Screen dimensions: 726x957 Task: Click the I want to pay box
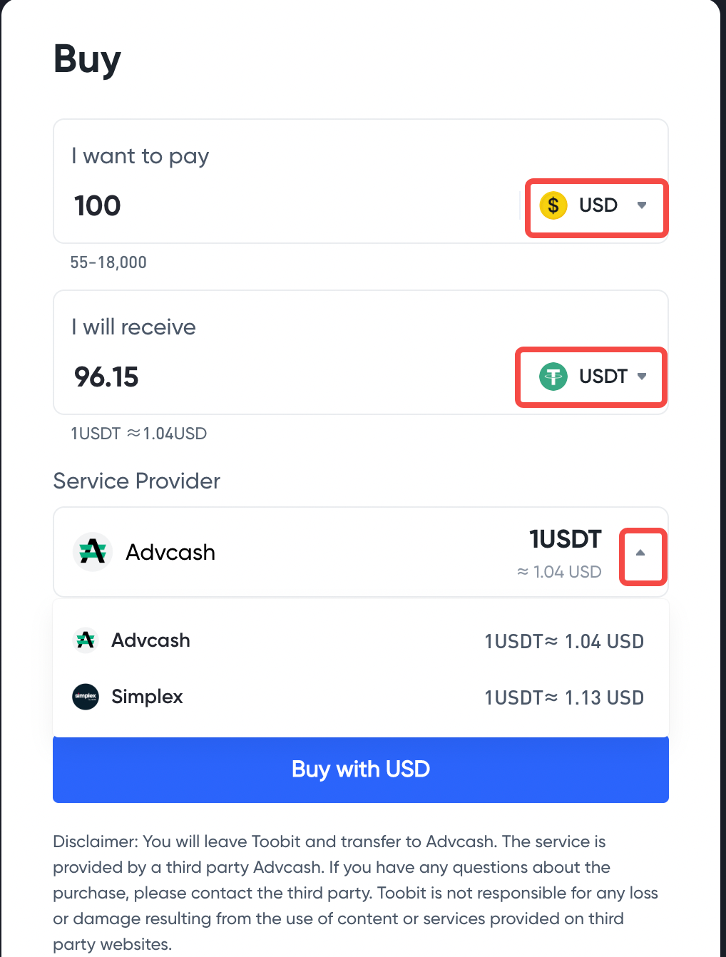pyautogui.click(x=361, y=181)
